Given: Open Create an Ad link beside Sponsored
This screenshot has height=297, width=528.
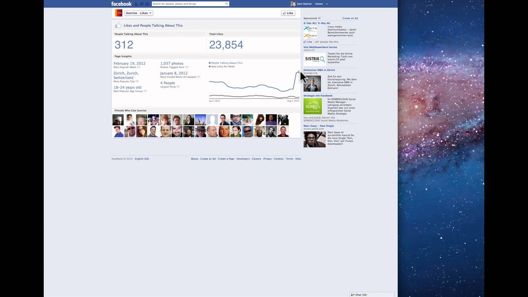Looking at the screenshot, I should coord(350,18).
